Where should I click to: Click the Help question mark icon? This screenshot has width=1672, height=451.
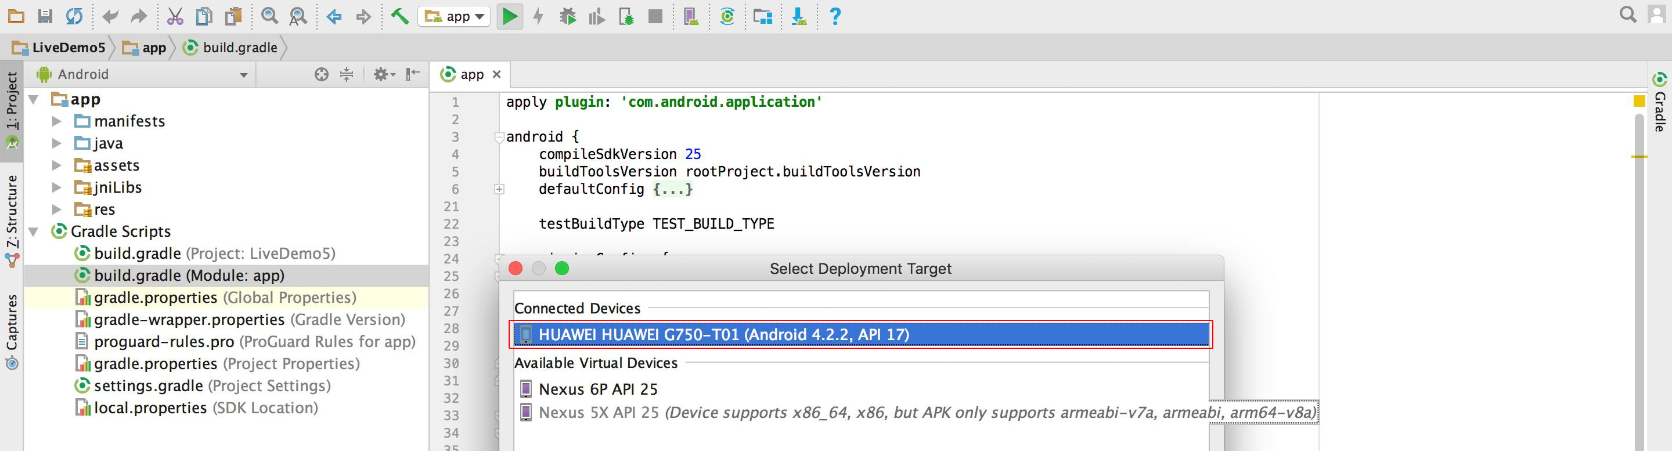[835, 16]
